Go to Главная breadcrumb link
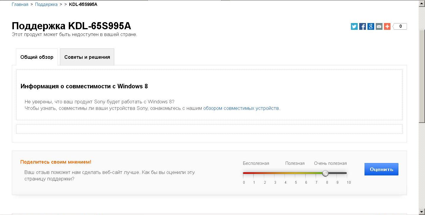Viewport: 425px width, 215px height. click(x=20, y=4)
